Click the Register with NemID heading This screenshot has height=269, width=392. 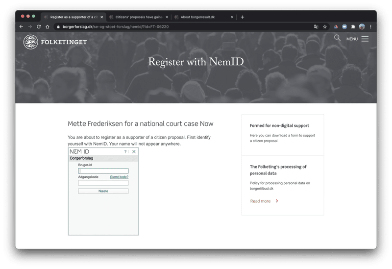[x=196, y=62]
